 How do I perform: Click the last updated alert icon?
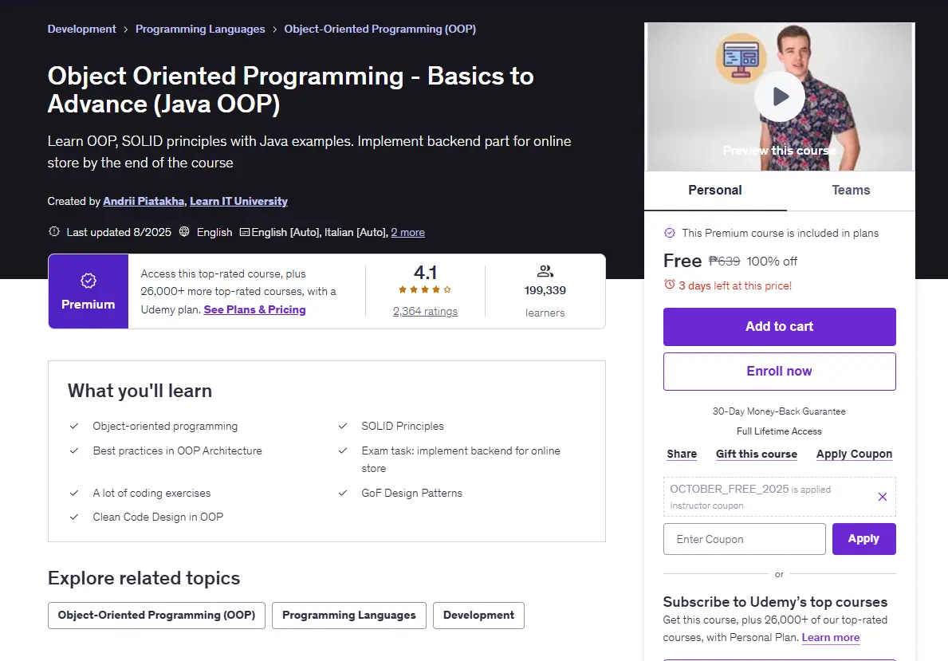click(53, 231)
